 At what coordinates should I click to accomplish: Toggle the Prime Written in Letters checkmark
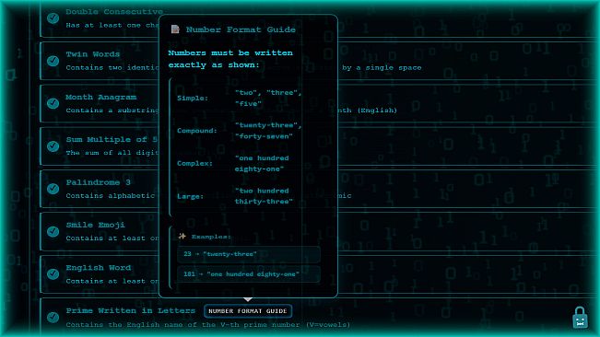(x=53, y=317)
